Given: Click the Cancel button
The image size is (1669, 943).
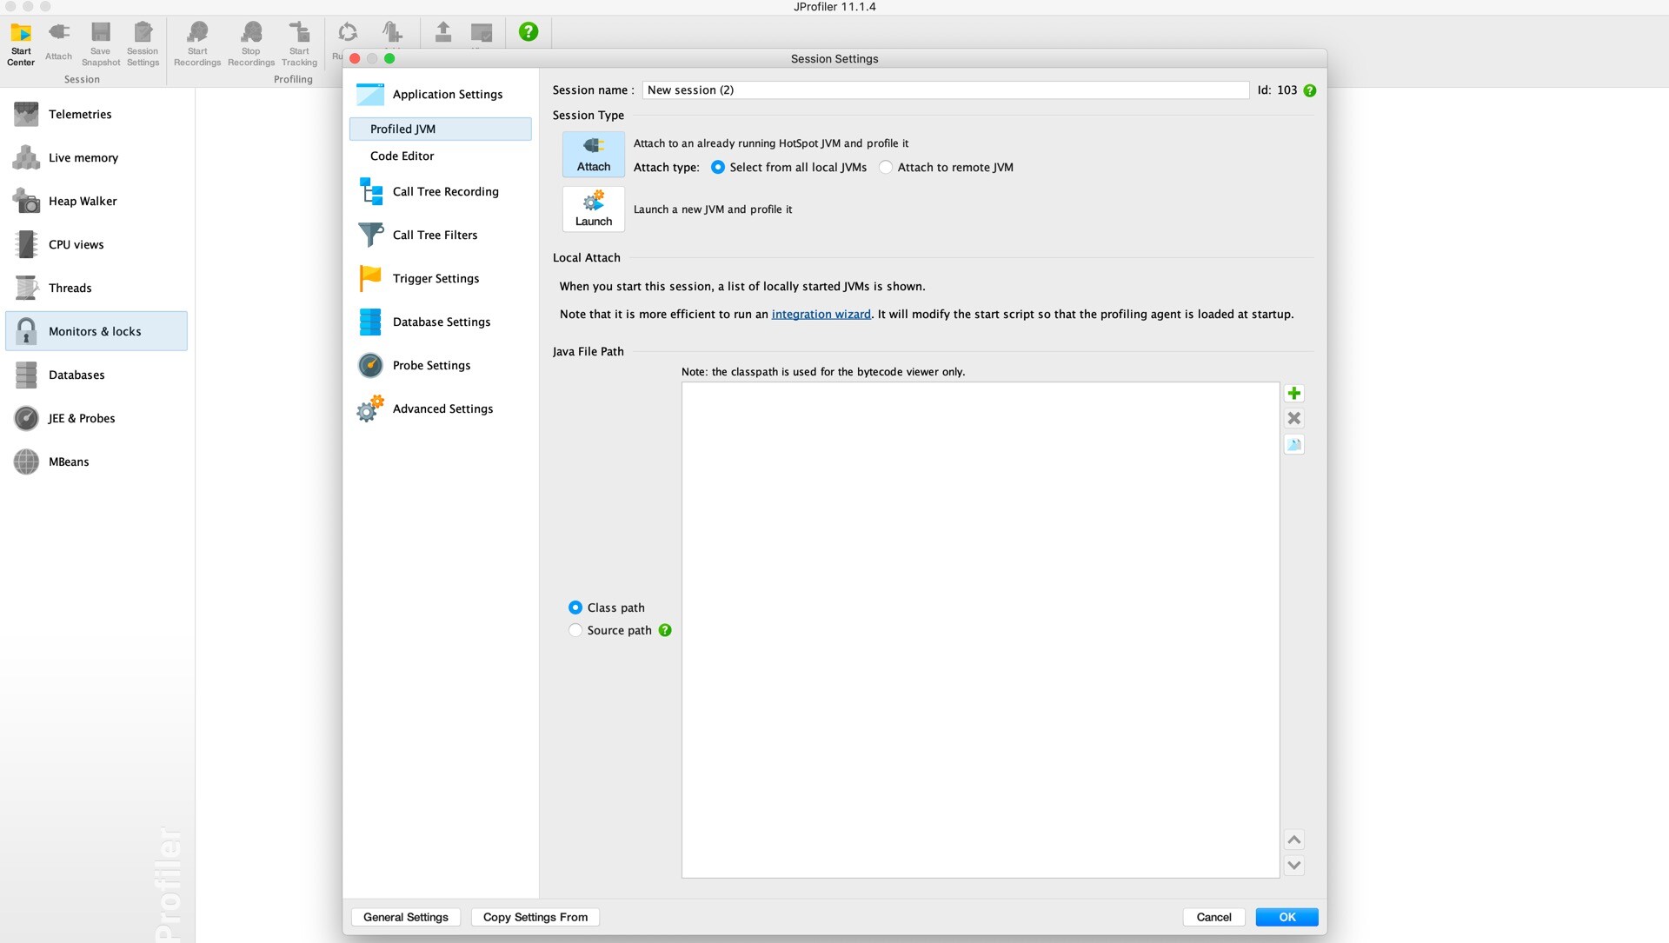Looking at the screenshot, I should click(1214, 917).
